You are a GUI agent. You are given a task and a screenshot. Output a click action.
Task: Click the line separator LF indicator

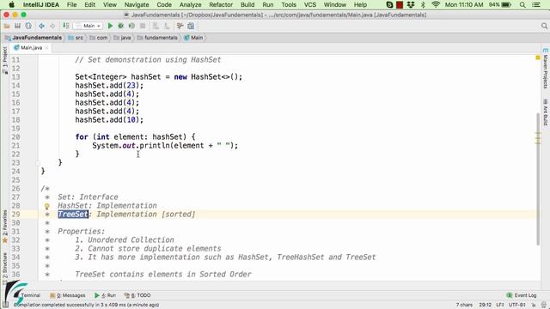(x=500, y=305)
